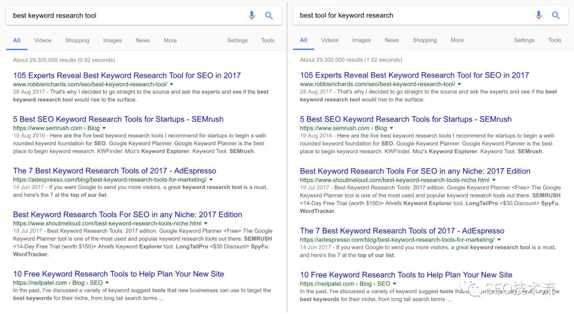Open dropdown arrow beside neilpatel.com Blog SEO in right results
574x314 pixels.
pos(394,284)
